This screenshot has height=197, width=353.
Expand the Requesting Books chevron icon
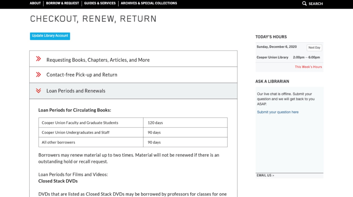[x=39, y=59]
